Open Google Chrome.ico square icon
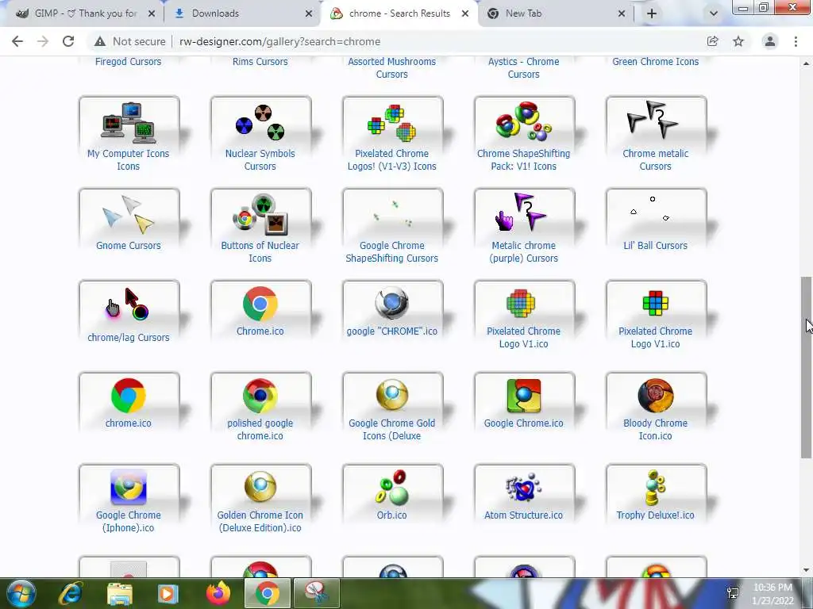Viewport: 813px width, 609px height. tap(524, 395)
